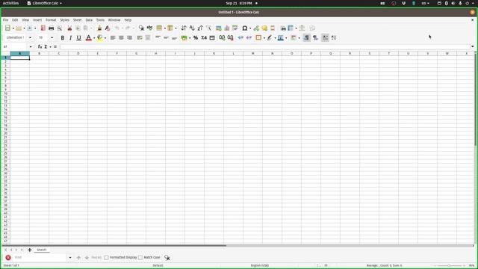Click the Function Wizard fx icon
Screen dimensions: 478x269
40,46
